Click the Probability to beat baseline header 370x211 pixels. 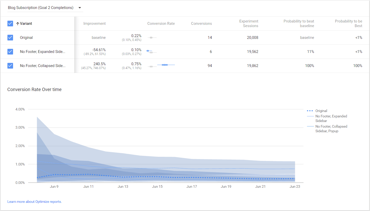pos(299,24)
